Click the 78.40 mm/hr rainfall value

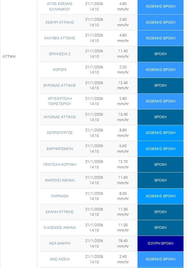pyautogui.click(x=123, y=243)
